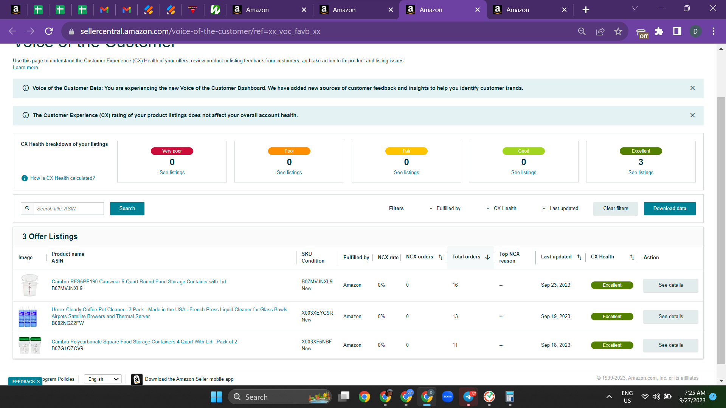
Task: Open the English language dropdown
Action: tap(103, 379)
